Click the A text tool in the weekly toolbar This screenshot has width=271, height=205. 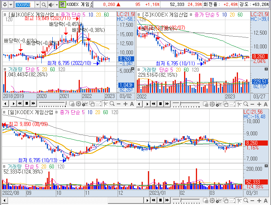coord(265,104)
